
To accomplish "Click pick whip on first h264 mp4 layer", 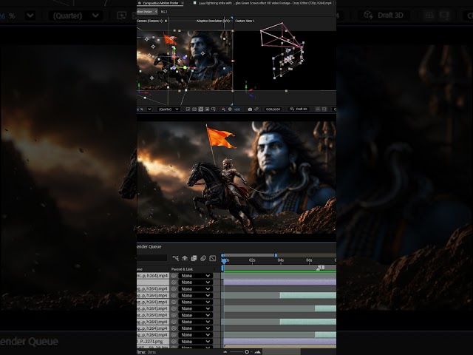I will click(x=174, y=276).
